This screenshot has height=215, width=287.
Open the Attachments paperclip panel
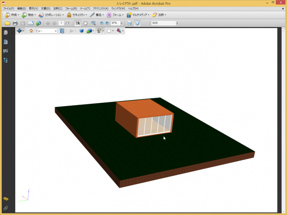6,208
